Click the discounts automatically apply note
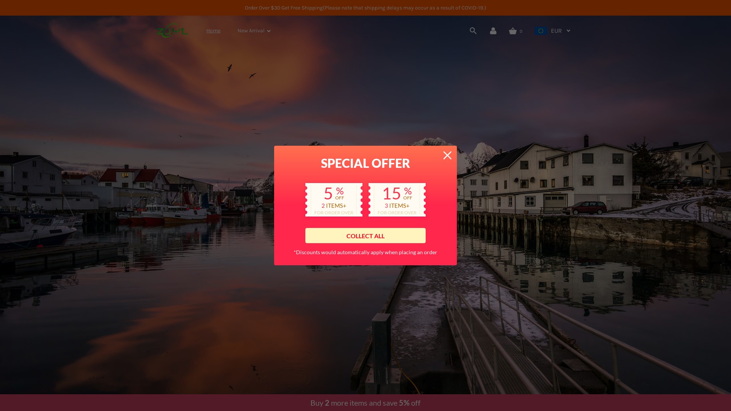This screenshot has width=731, height=411. [365, 252]
